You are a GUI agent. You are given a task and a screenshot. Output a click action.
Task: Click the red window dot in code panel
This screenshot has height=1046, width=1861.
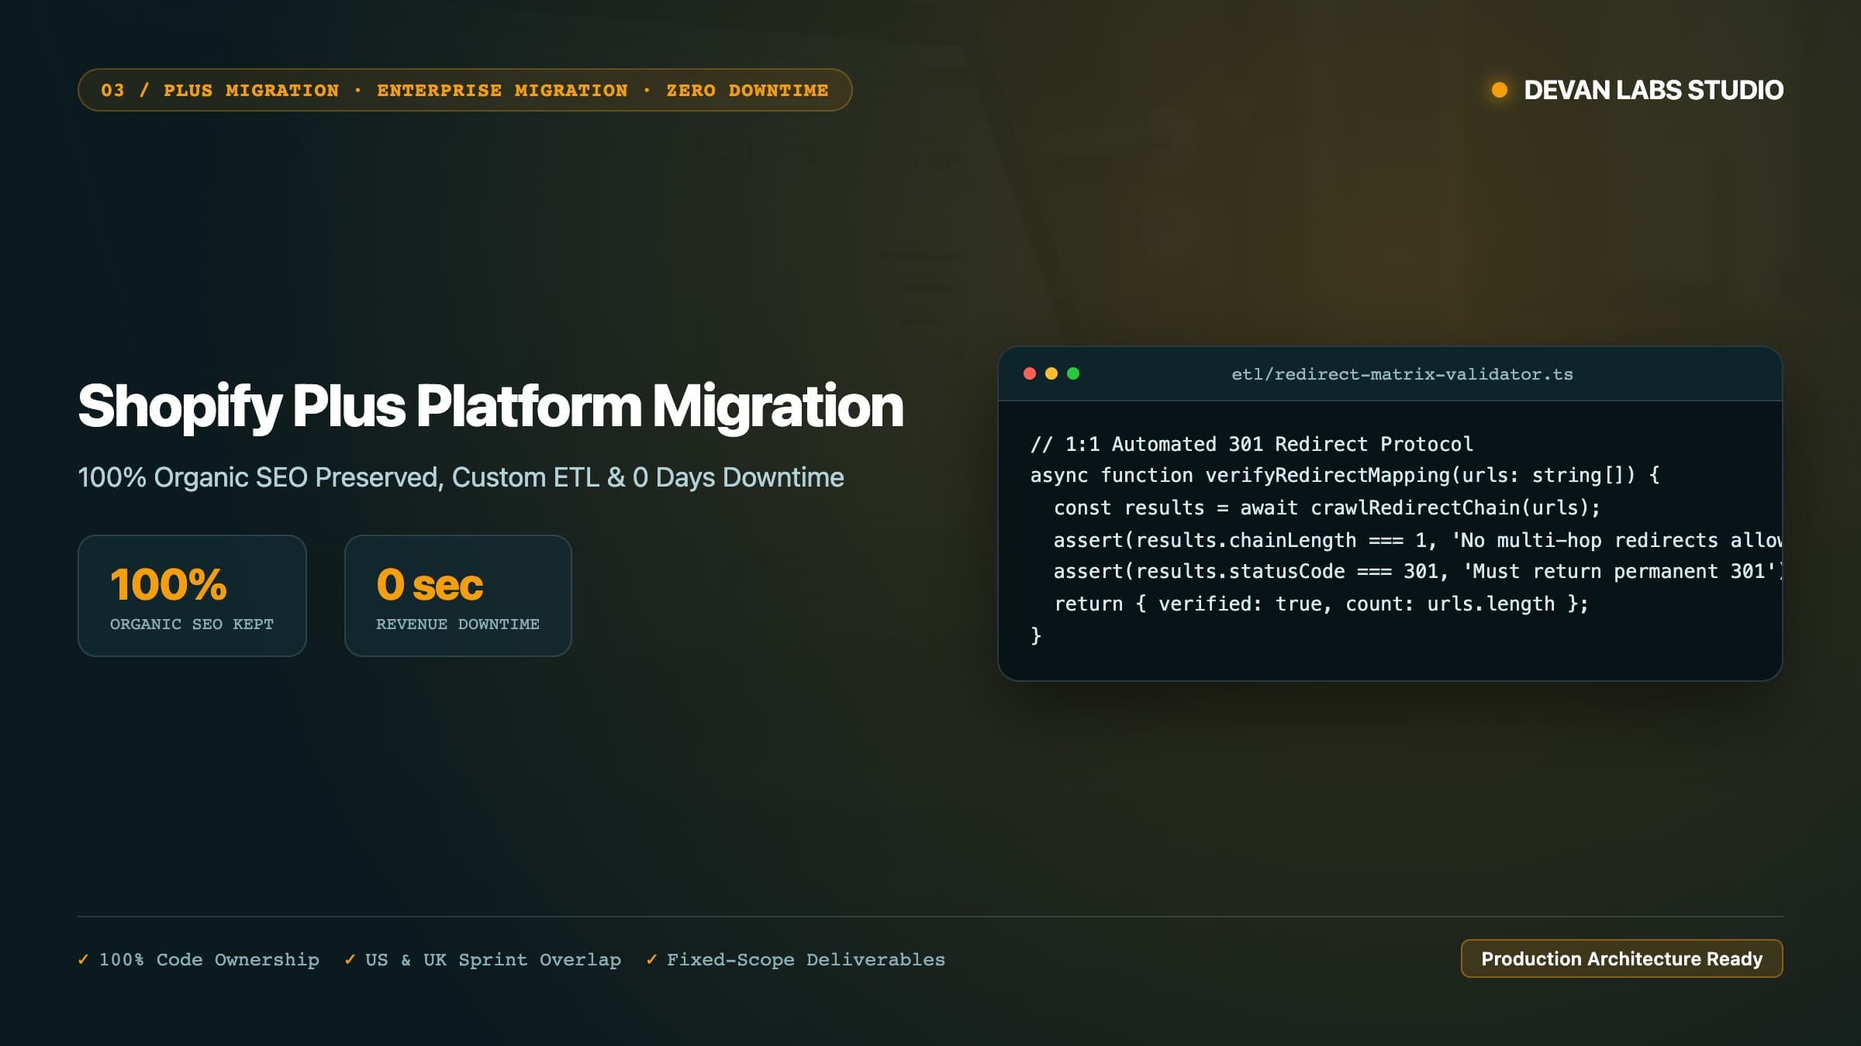point(1030,373)
